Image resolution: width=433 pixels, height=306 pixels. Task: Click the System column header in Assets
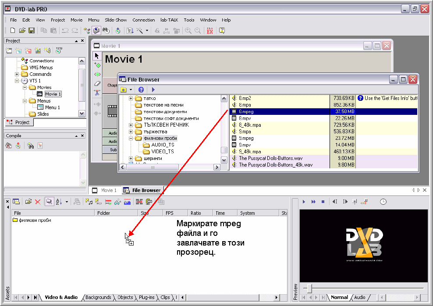(x=258, y=213)
